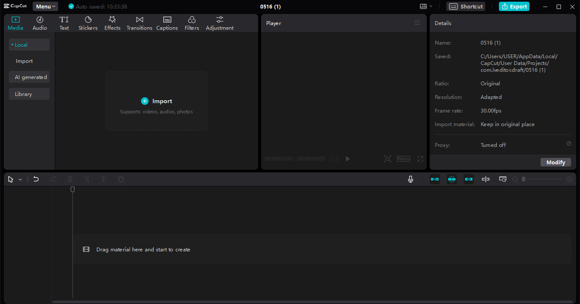Click the Player timecode display
The image size is (580, 304).
tap(295, 159)
